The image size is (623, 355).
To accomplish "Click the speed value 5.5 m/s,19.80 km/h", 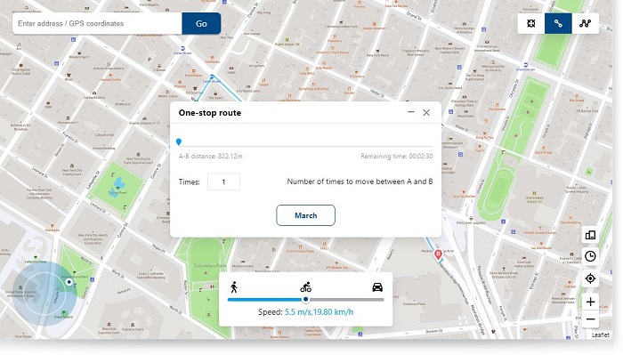I will tap(319, 311).
